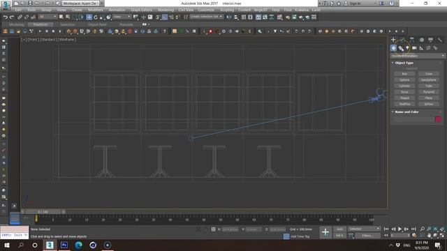Viewport: 447px width, 251px height.
Task: Open the Group menu
Action: tap(46, 10)
